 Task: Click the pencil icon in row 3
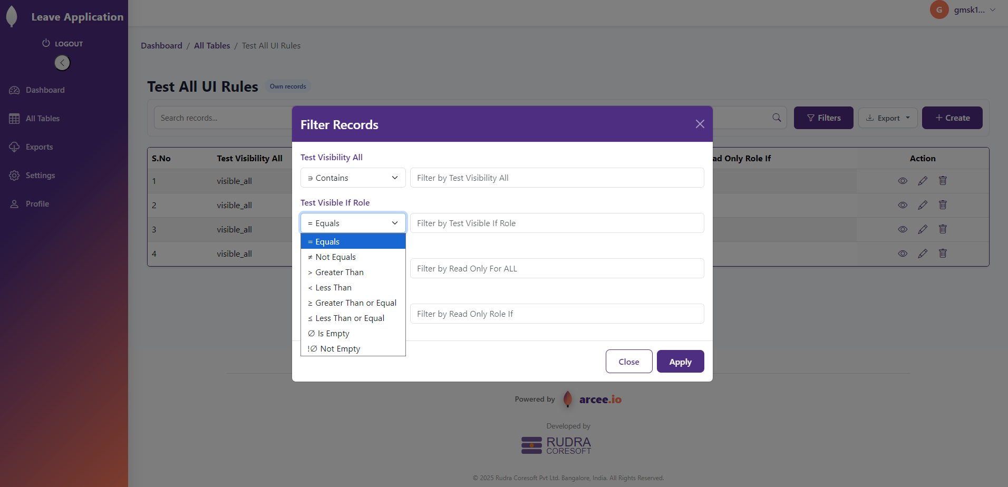point(923,229)
